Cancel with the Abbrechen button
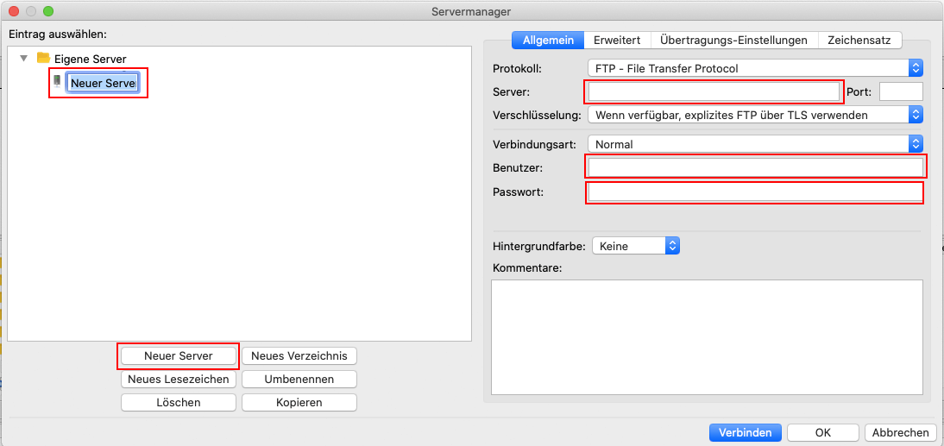The width and height of the screenshot is (944, 446). tap(901, 432)
